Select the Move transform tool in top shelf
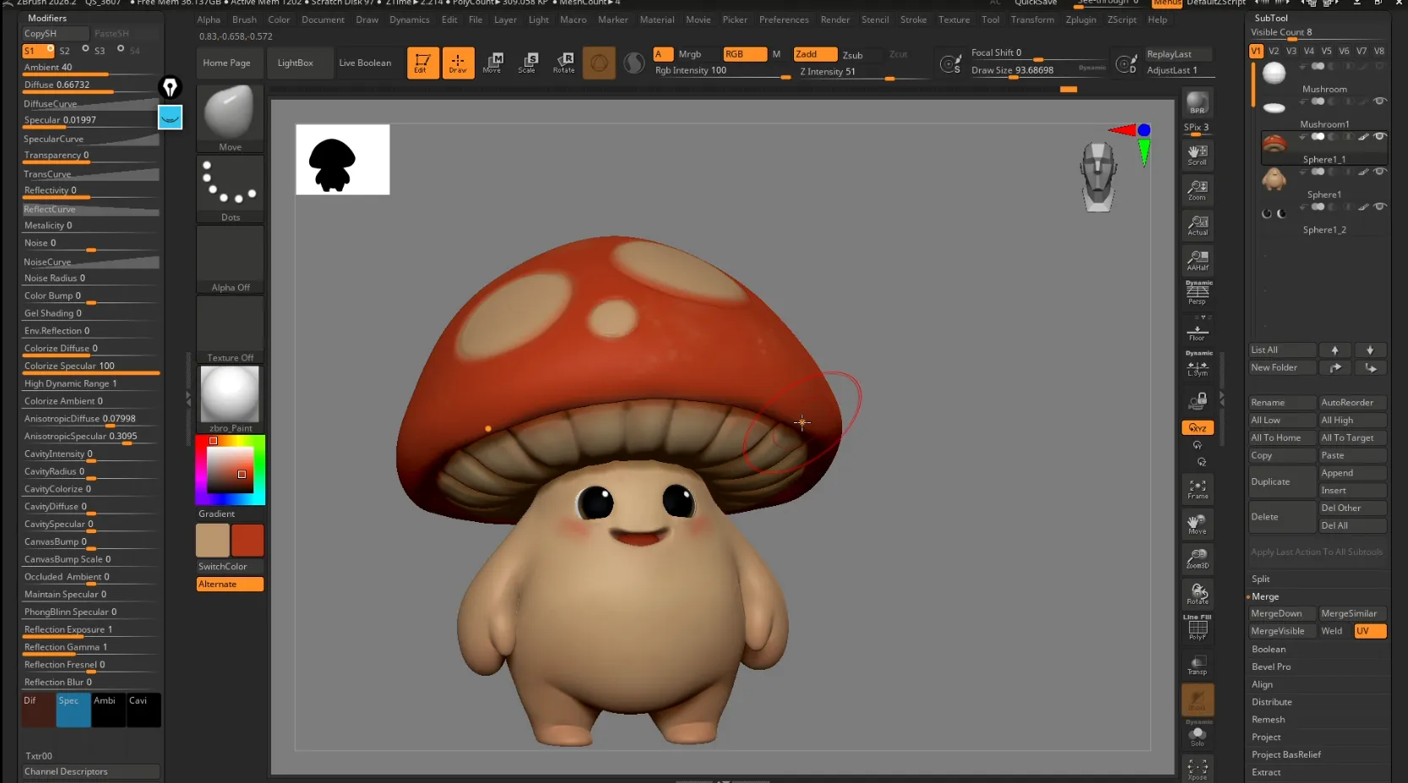1408x783 pixels. coord(492,63)
